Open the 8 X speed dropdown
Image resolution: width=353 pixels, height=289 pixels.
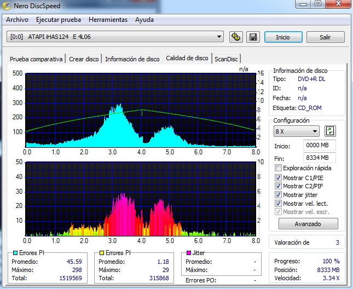point(315,131)
